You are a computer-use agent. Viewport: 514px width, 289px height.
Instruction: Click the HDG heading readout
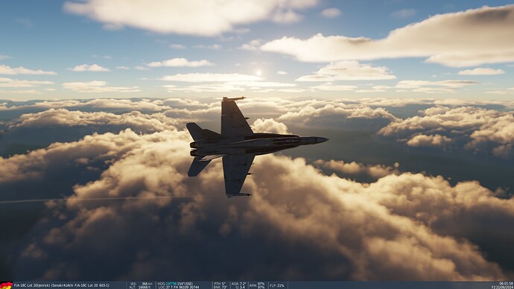tap(175, 284)
